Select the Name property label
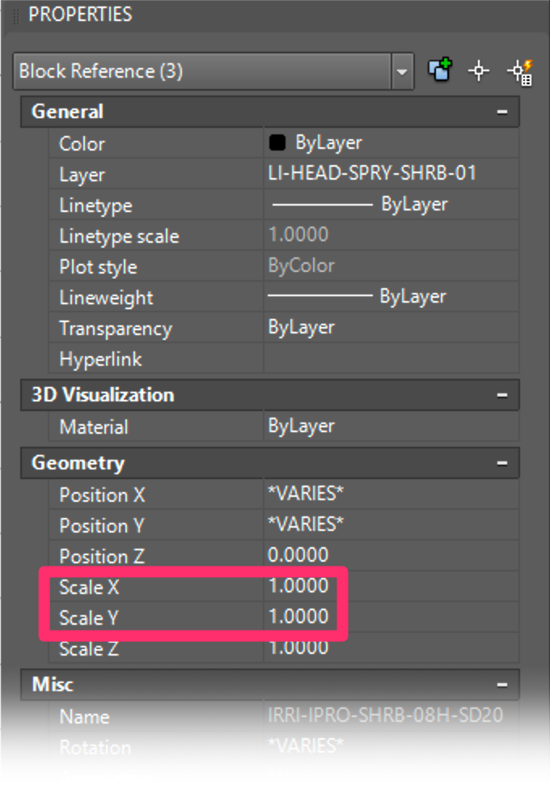Screen dimensions: 550x798 (84, 717)
